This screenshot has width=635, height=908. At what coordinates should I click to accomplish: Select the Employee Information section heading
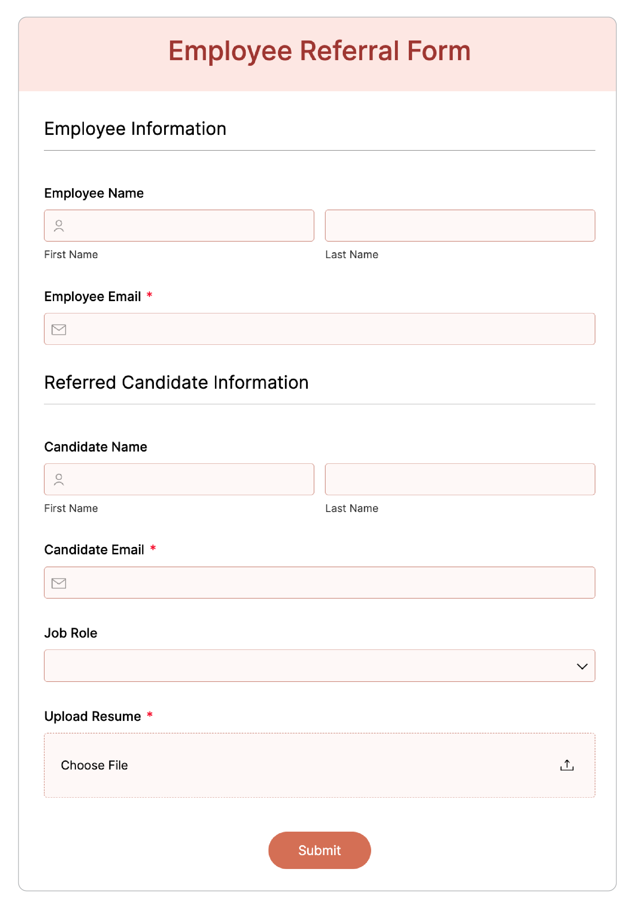135,129
